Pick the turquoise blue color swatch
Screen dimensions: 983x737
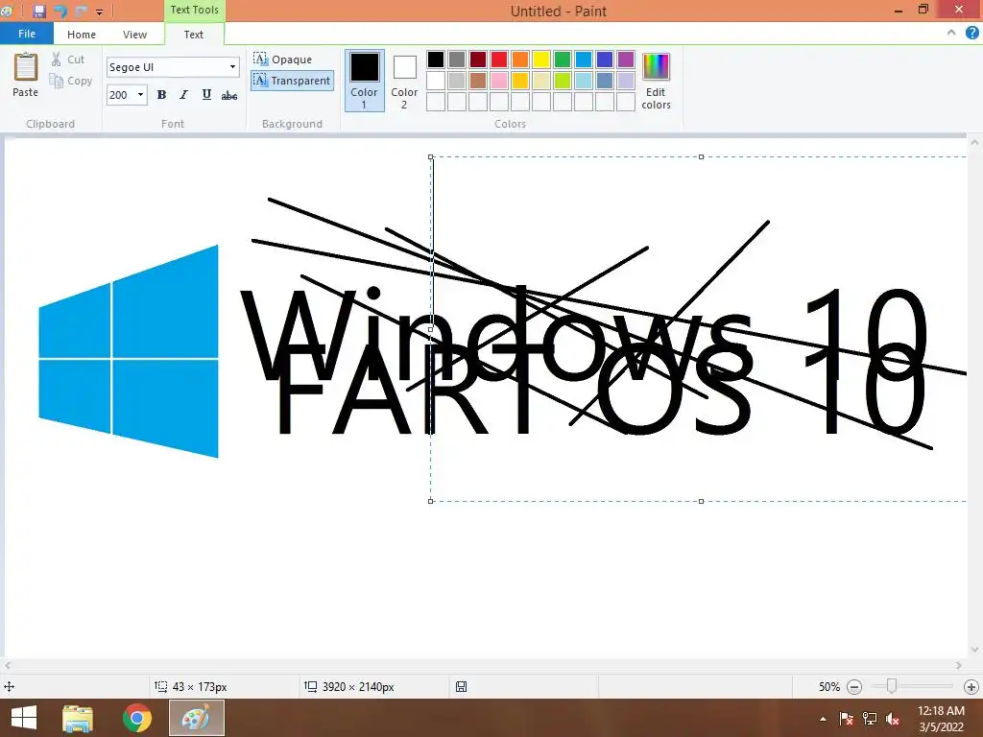click(584, 59)
